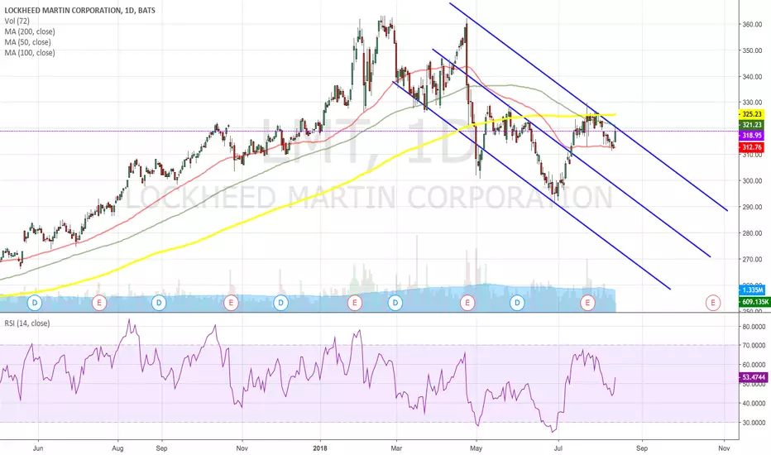The image size is (771, 455).
Task: Click the Aug label on time axis
Action: (117, 448)
